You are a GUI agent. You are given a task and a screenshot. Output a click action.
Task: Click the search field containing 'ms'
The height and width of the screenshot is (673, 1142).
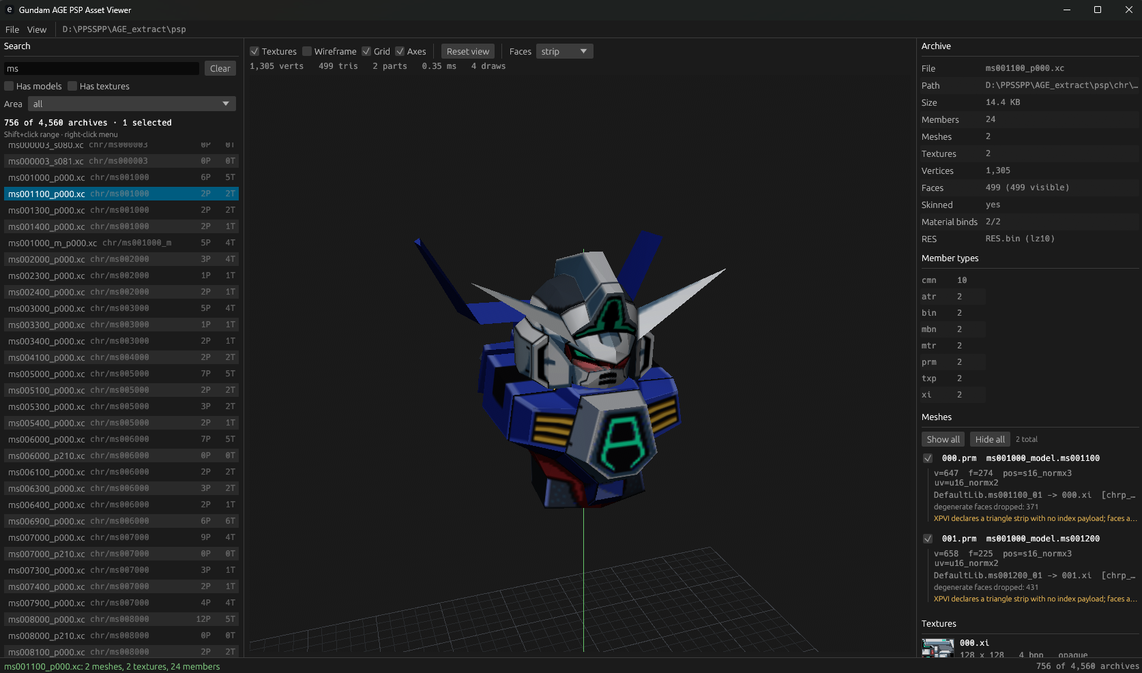coord(102,68)
